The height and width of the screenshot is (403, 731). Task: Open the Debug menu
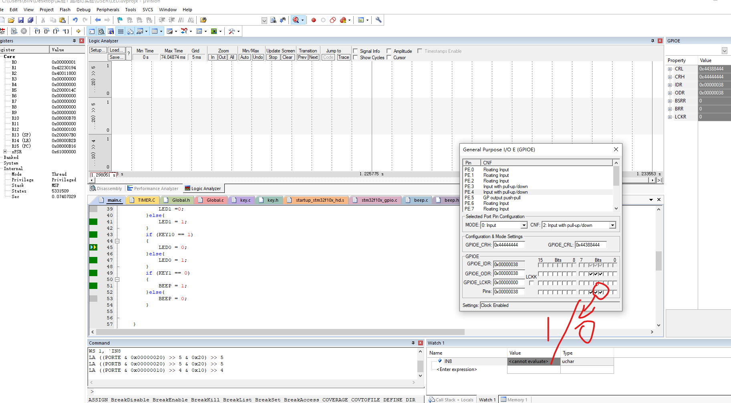click(x=83, y=10)
